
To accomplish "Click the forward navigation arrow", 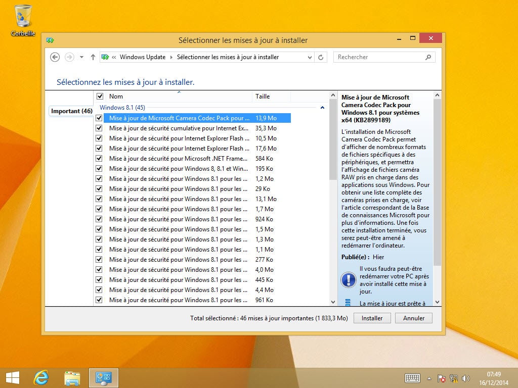I will click(x=69, y=57).
